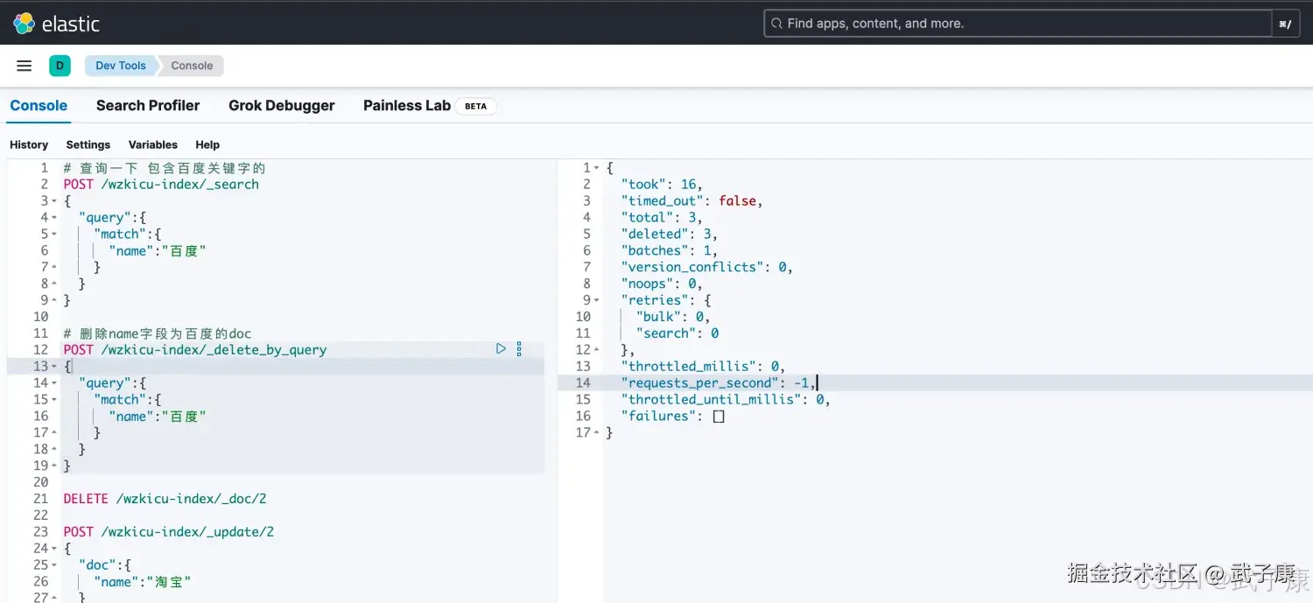Click the ⌘/ shortcut badge in search bar
The height and width of the screenshot is (603, 1313).
point(1286,24)
